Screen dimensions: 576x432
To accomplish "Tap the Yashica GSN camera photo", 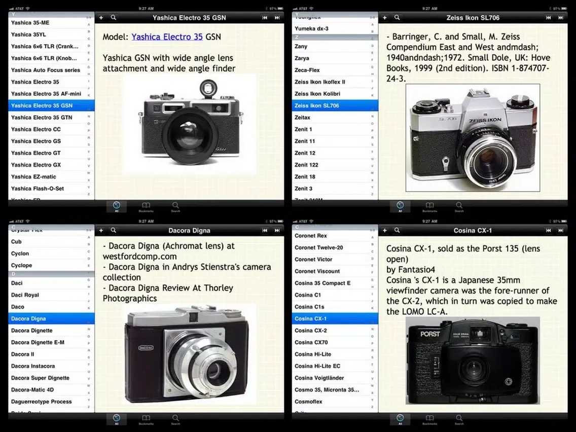I will pos(190,124).
